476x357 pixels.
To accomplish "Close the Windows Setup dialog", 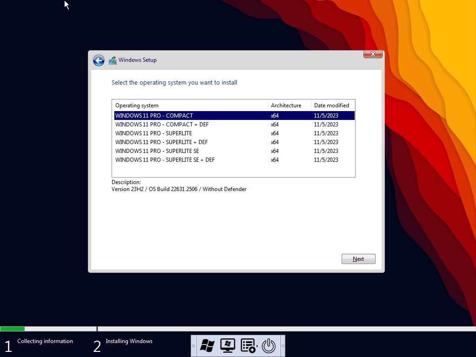I will (373, 54).
